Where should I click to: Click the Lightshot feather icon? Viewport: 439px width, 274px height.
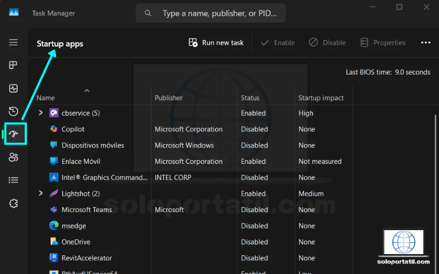click(54, 193)
